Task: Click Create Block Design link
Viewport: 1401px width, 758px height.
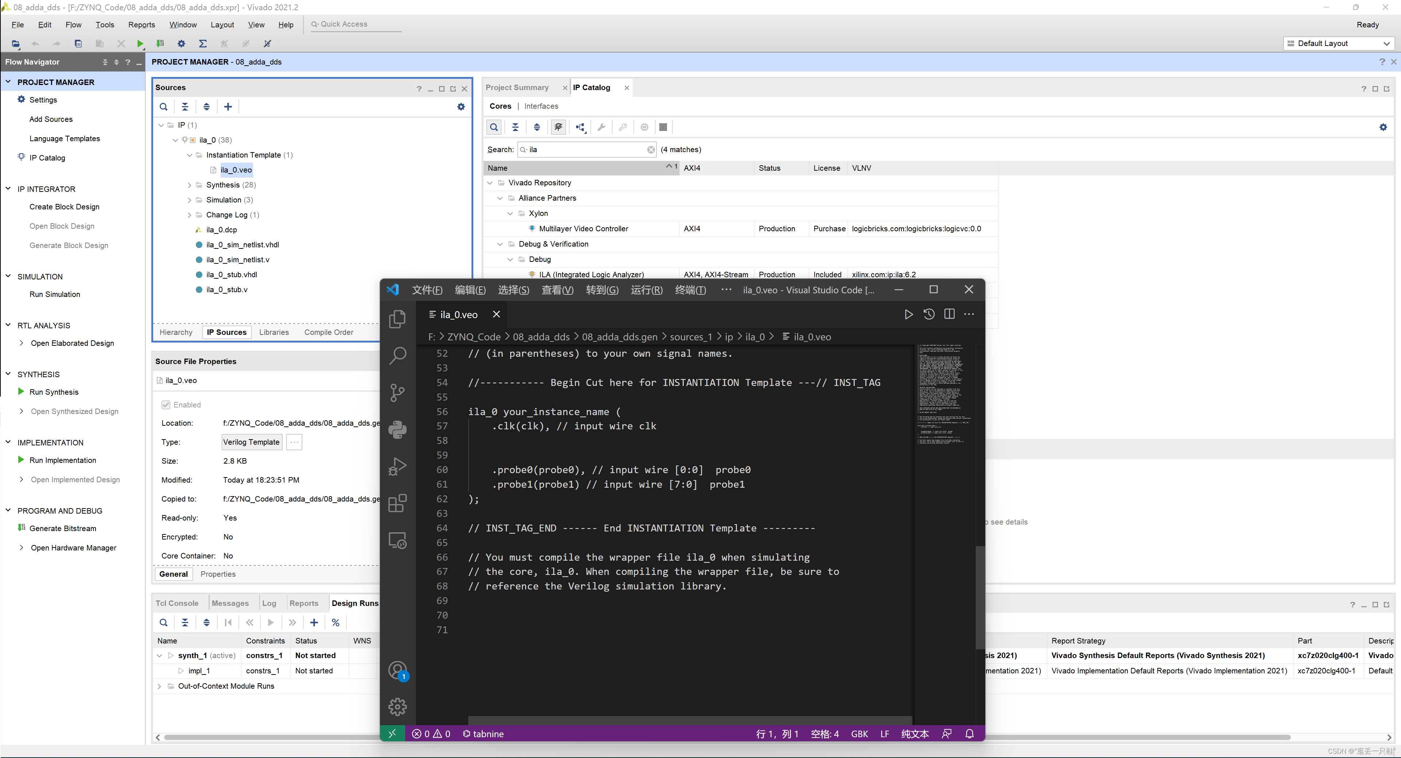Action: pos(64,207)
